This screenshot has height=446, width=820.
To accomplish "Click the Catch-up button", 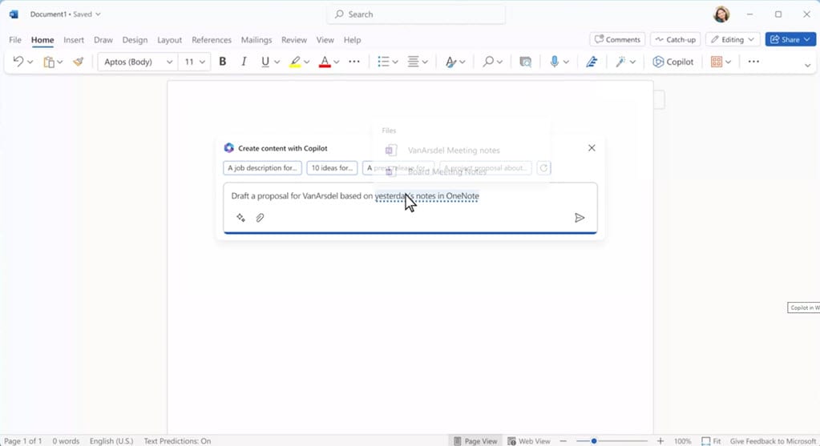I will pos(675,39).
